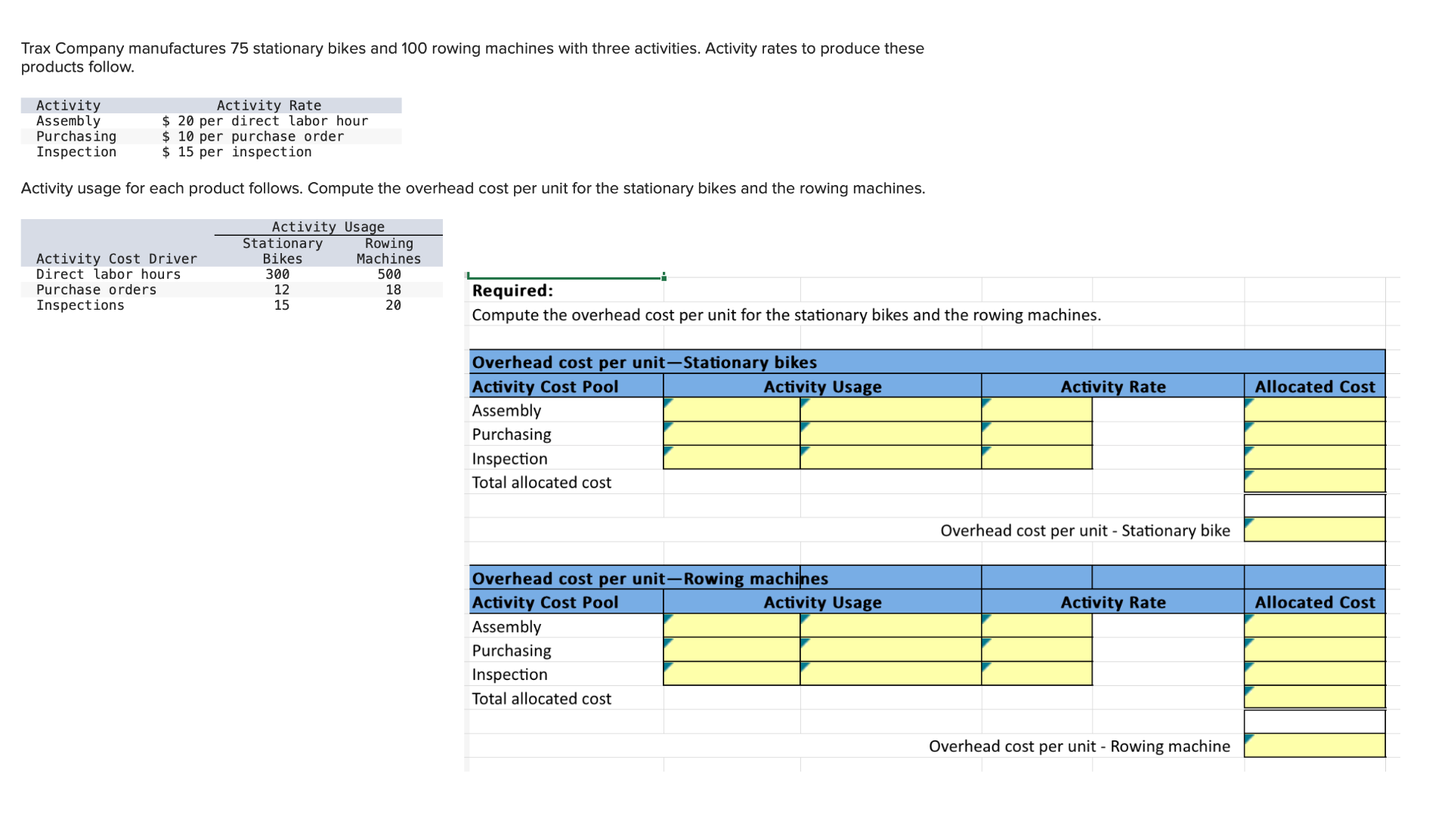The width and height of the screenshot is (1451, 816).
Task: Click Rowing machines Inspection activity rate cell
Action: click(1036, 674)
